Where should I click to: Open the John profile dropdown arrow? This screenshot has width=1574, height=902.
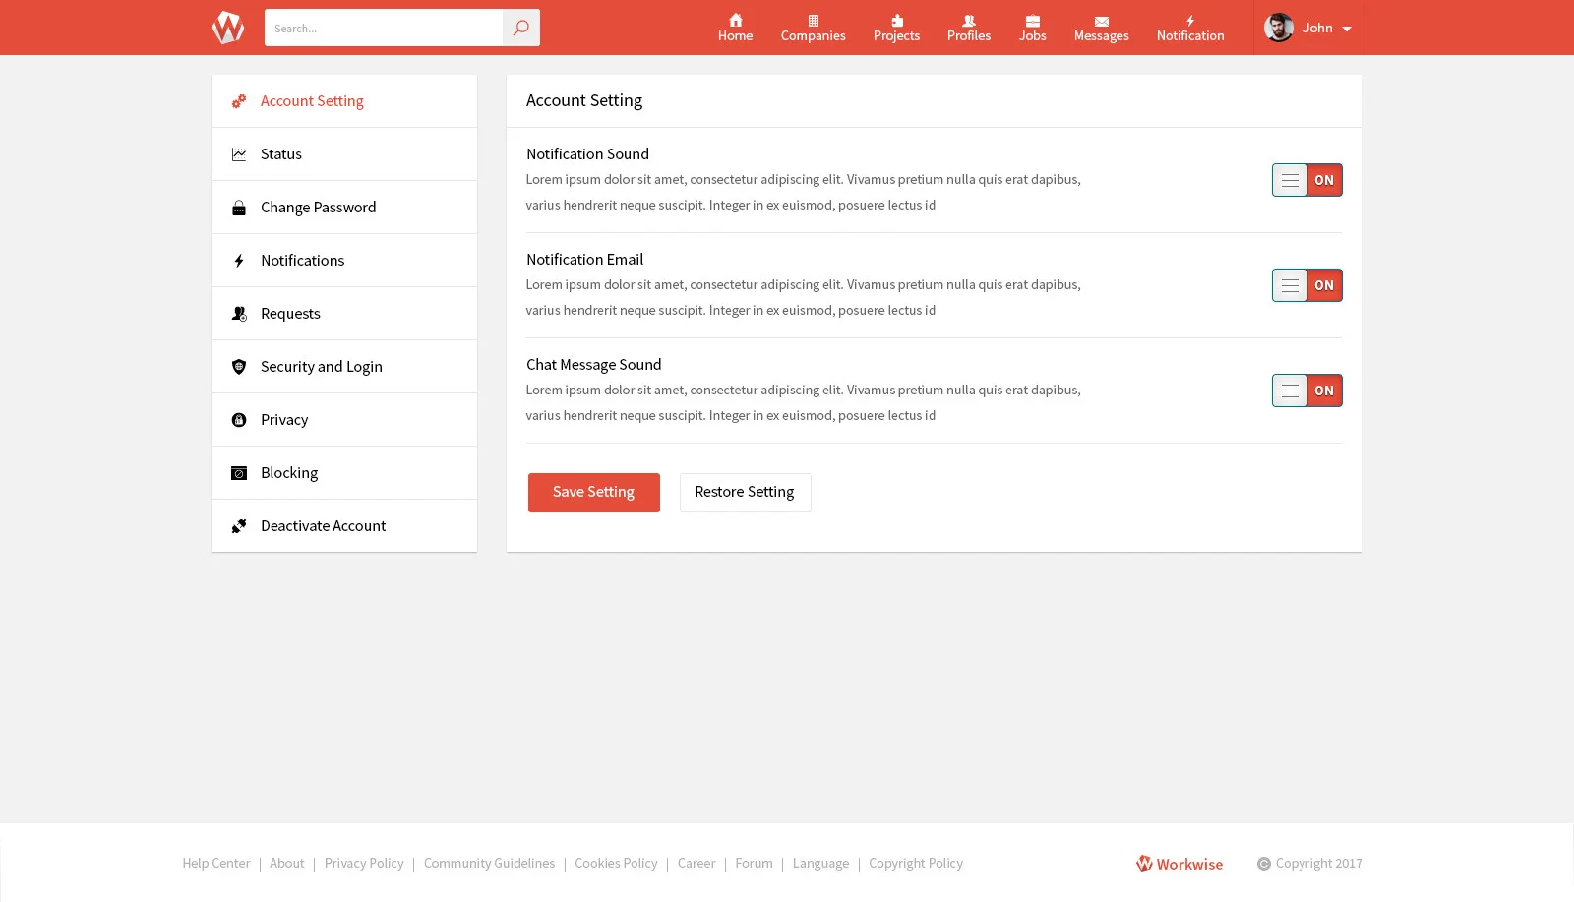tap(1347, 29)
